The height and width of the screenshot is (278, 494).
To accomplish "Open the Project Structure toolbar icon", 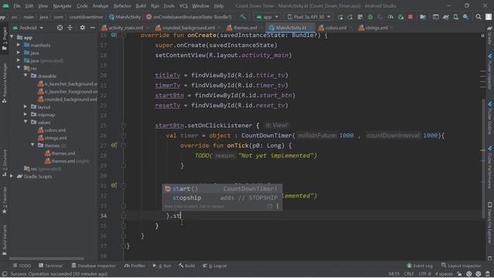I will (x=423, y=17).
